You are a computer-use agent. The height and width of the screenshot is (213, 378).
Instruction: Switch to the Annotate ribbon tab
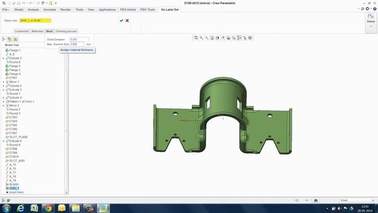pos(50,9)
